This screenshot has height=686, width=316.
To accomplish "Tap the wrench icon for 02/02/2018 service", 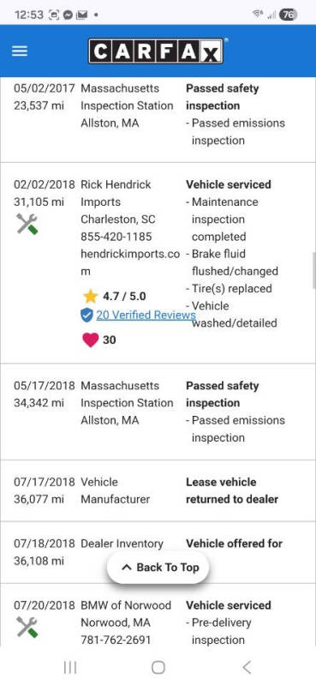I will pos(27,224).
